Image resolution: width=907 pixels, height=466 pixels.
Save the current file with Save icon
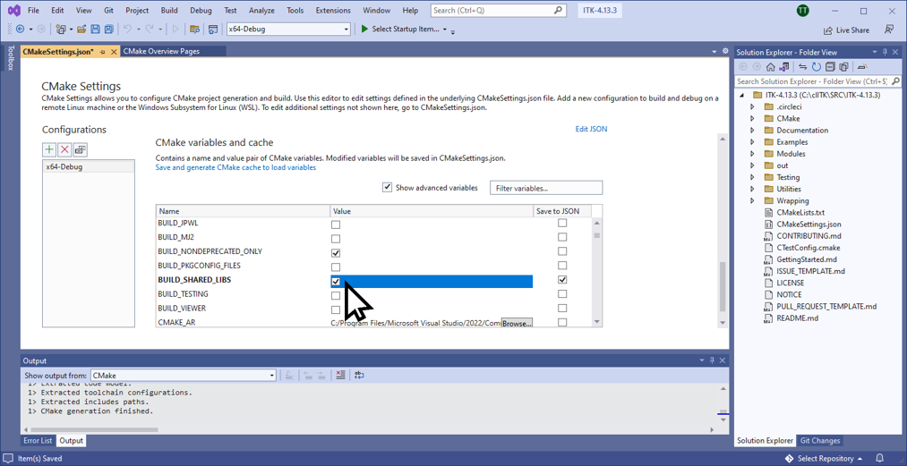pos(95,29)
